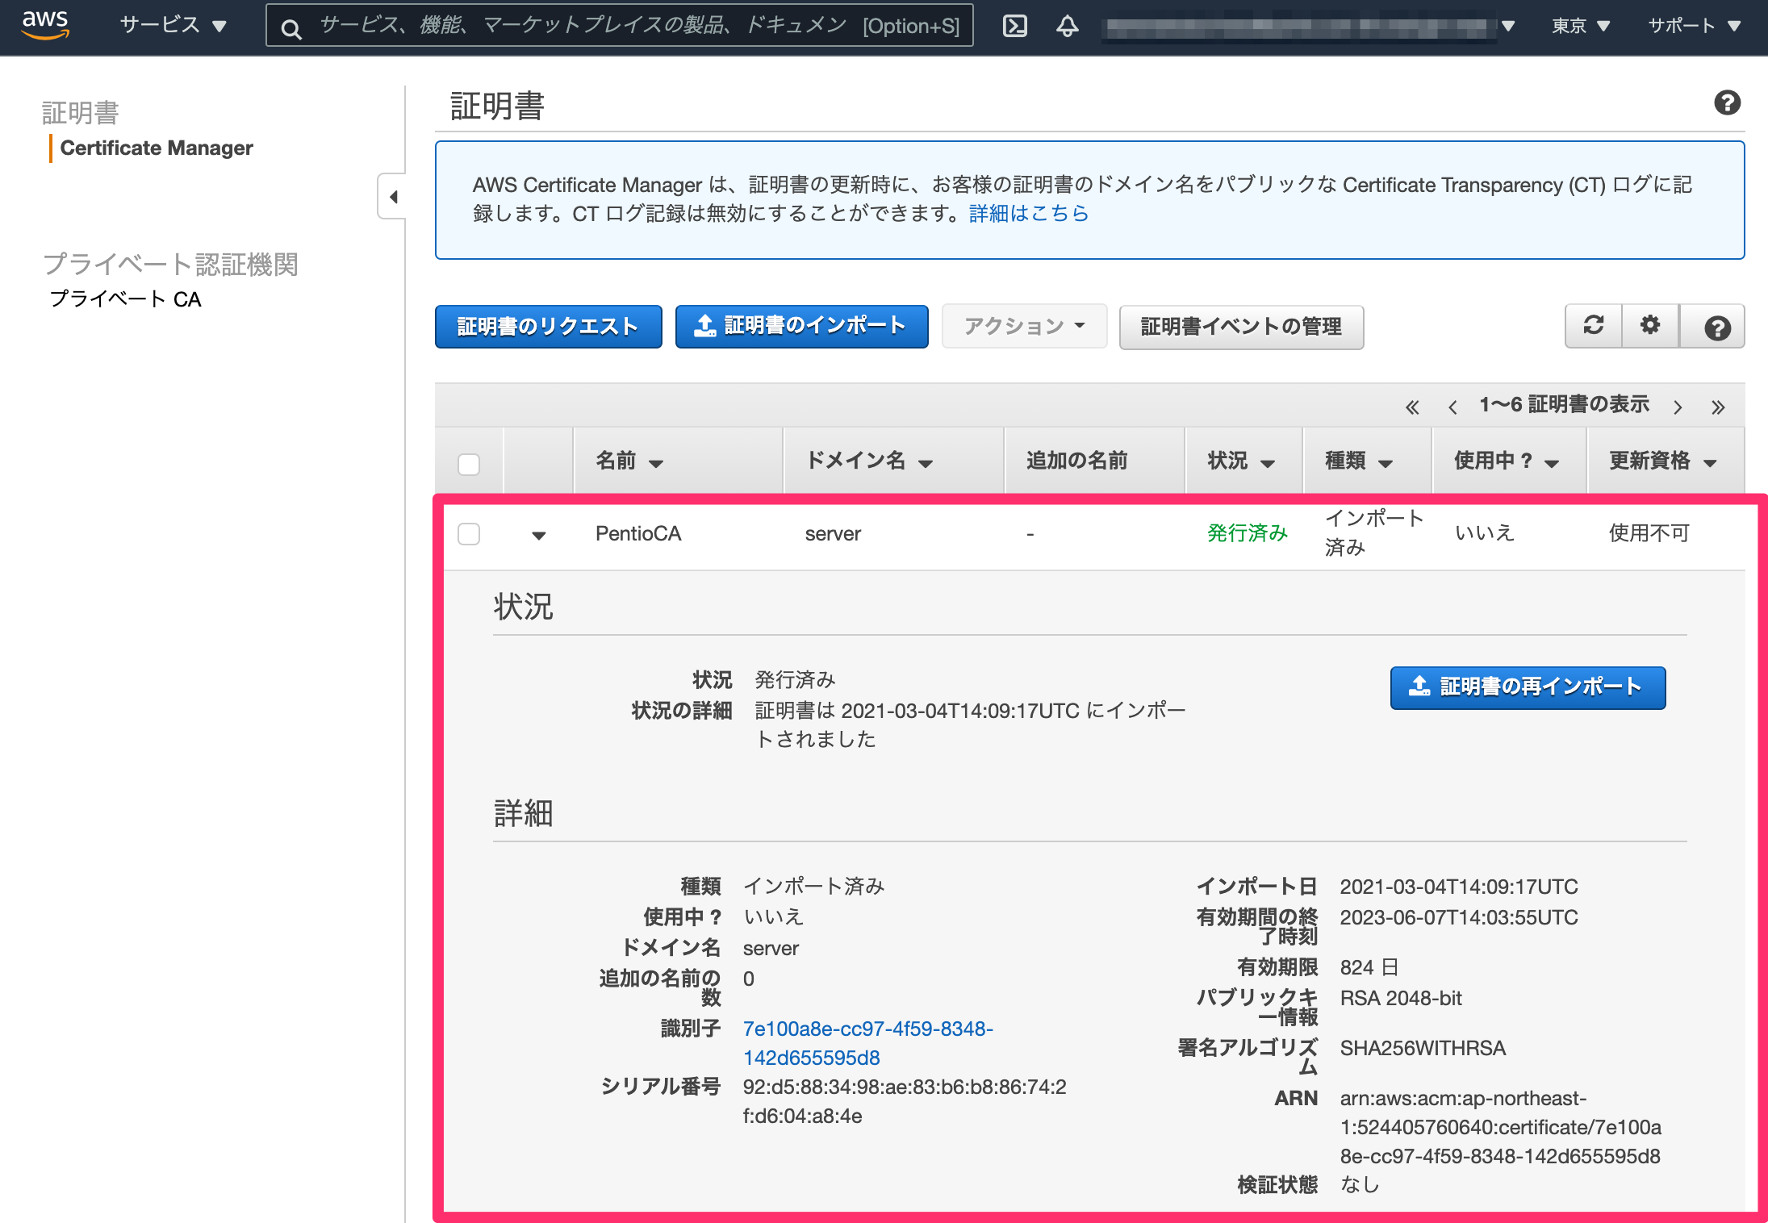The width and height of the screenshot is (1768, 1223).
Task: Open the blurred account name dropdown
Action: 1307,27
